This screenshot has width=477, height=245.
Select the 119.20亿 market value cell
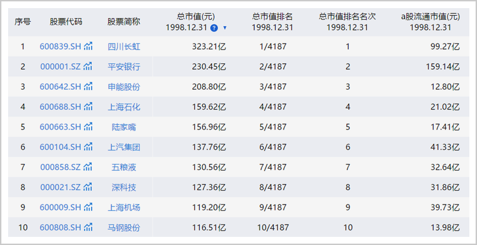[209, 207]
